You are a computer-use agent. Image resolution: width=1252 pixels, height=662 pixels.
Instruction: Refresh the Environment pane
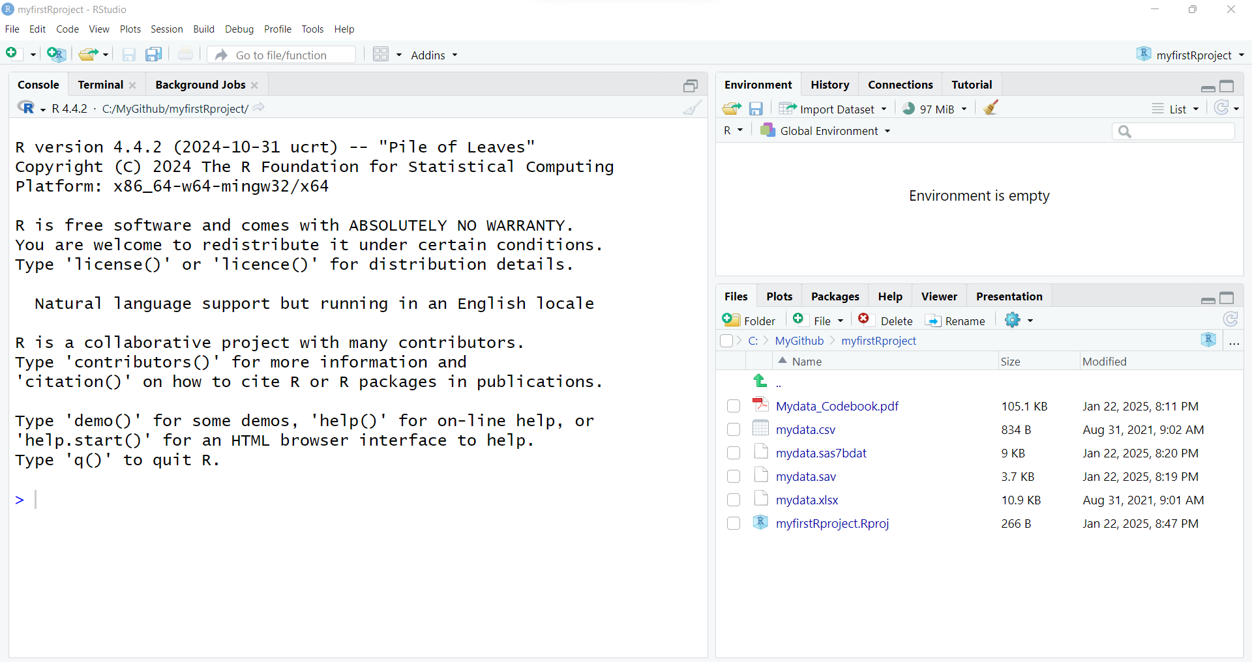tap(1221, 108)
